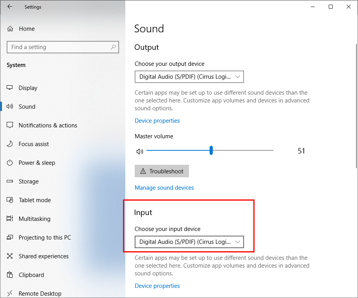Click the Storage drive icon
Screen dimensions: 358x298
click(10, 182)
